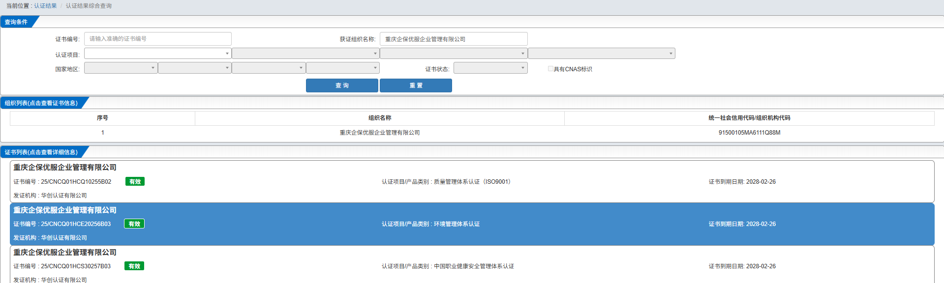Open the second 认证项目 dropdown

[305, 53]
